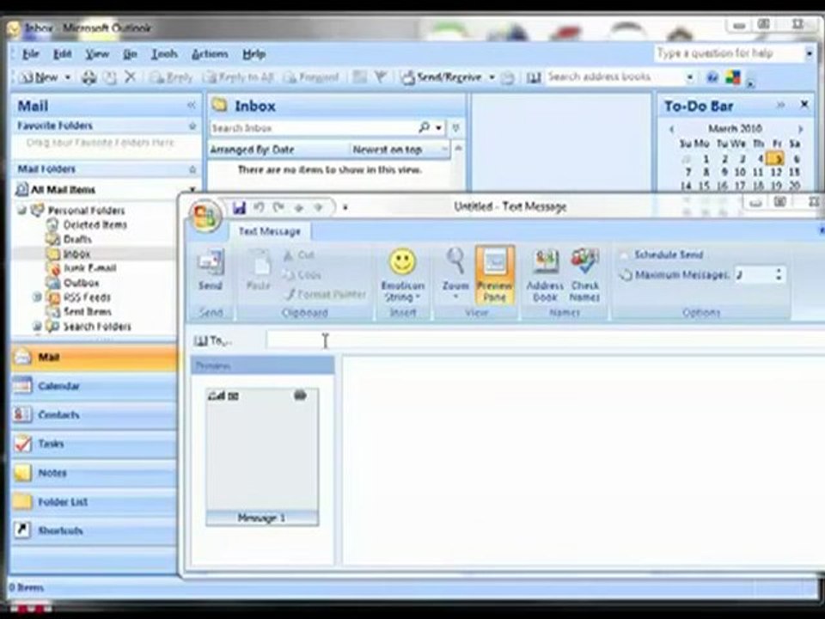This screenshot has width=825, height=619.
Task: Expand the Send/Receive dropdown arrow
Action: (x=492, y=77)
